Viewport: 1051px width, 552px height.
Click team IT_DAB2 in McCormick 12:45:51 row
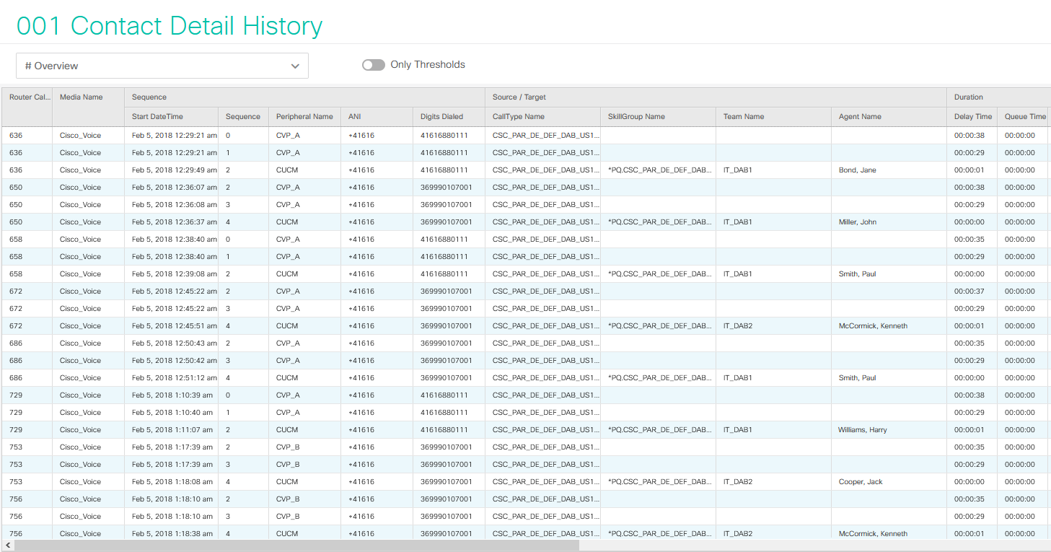[737, 326]
